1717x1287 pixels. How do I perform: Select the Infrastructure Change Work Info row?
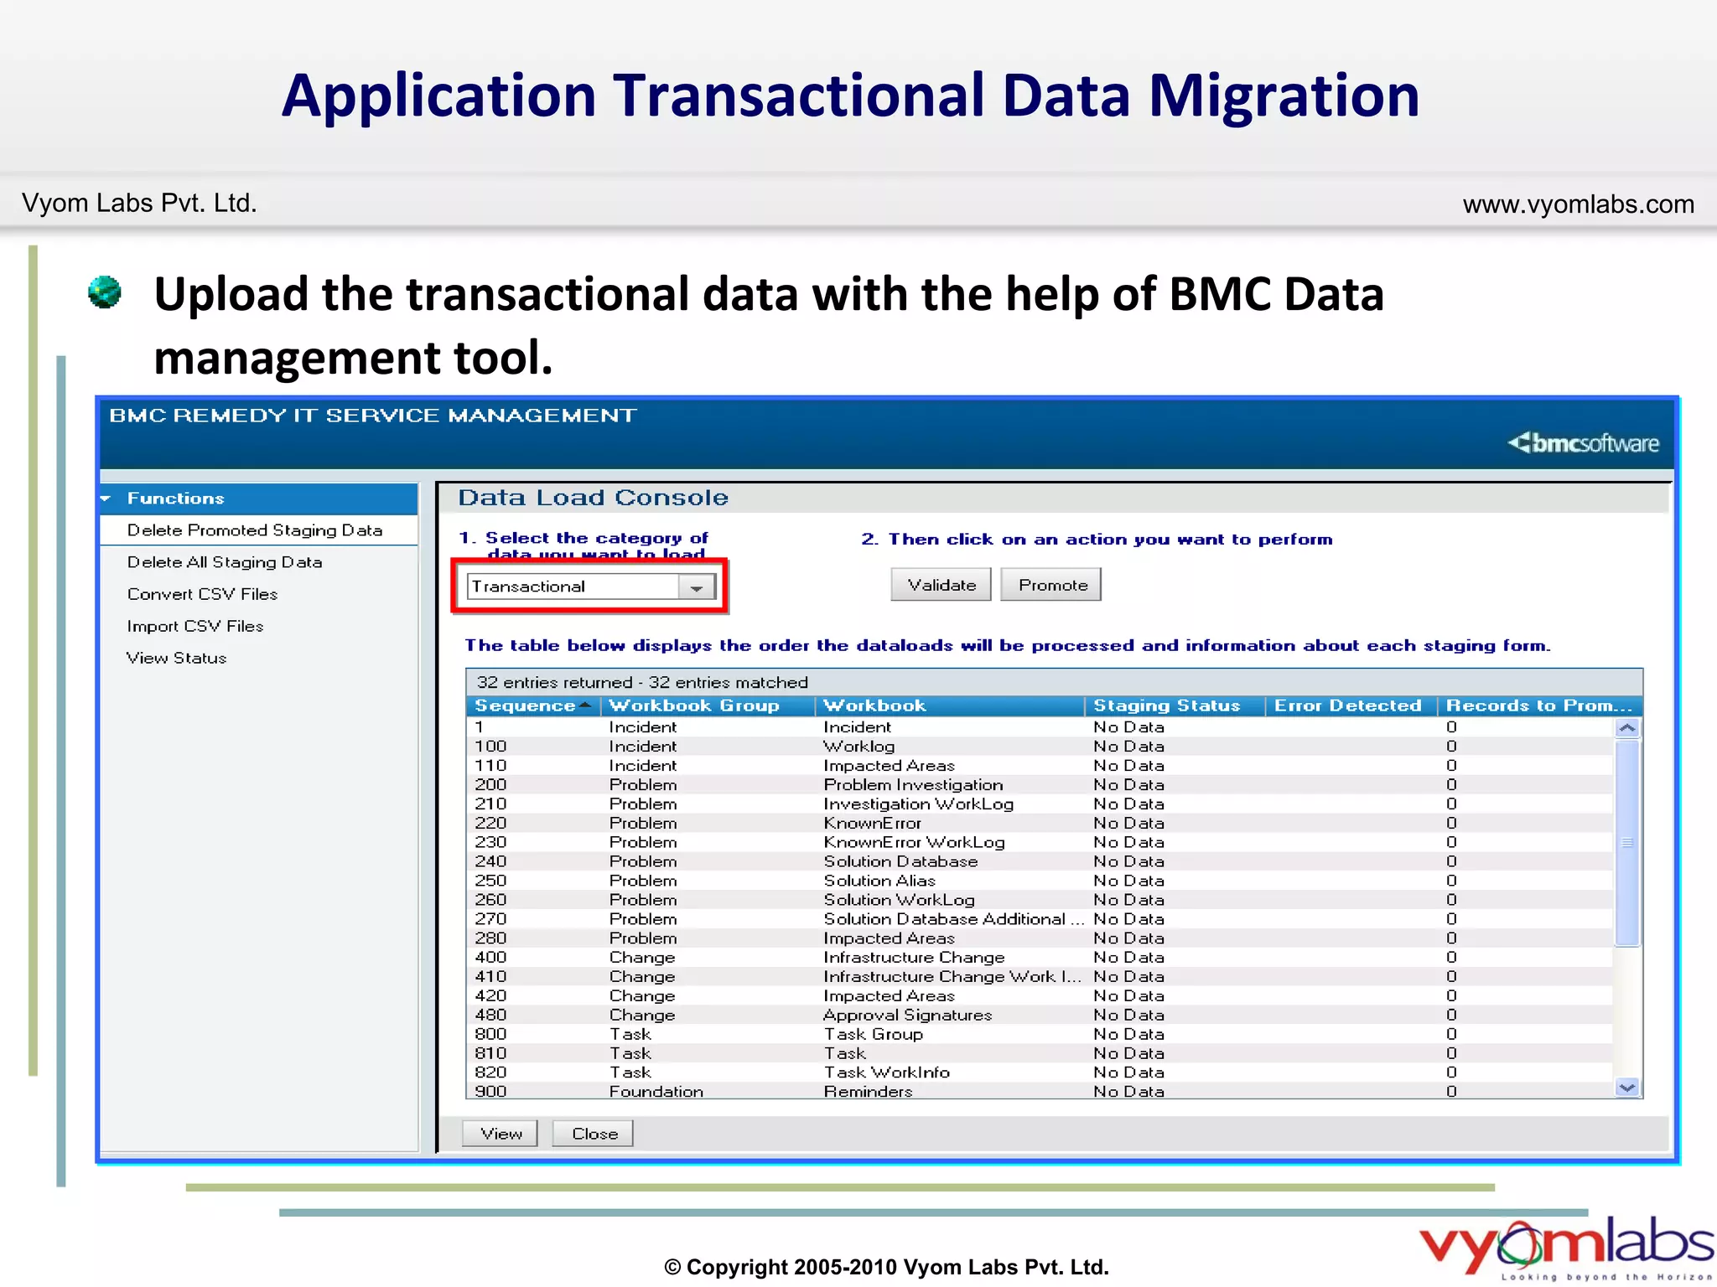click(1040, 977)
